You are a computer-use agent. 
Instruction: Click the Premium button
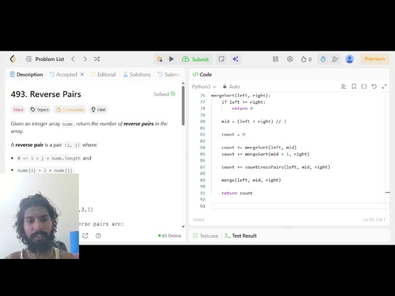375,59
